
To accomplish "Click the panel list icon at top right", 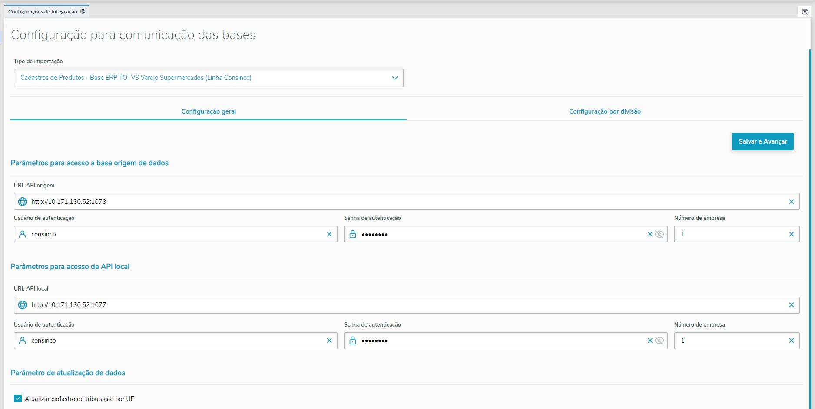I will (805, 12).
